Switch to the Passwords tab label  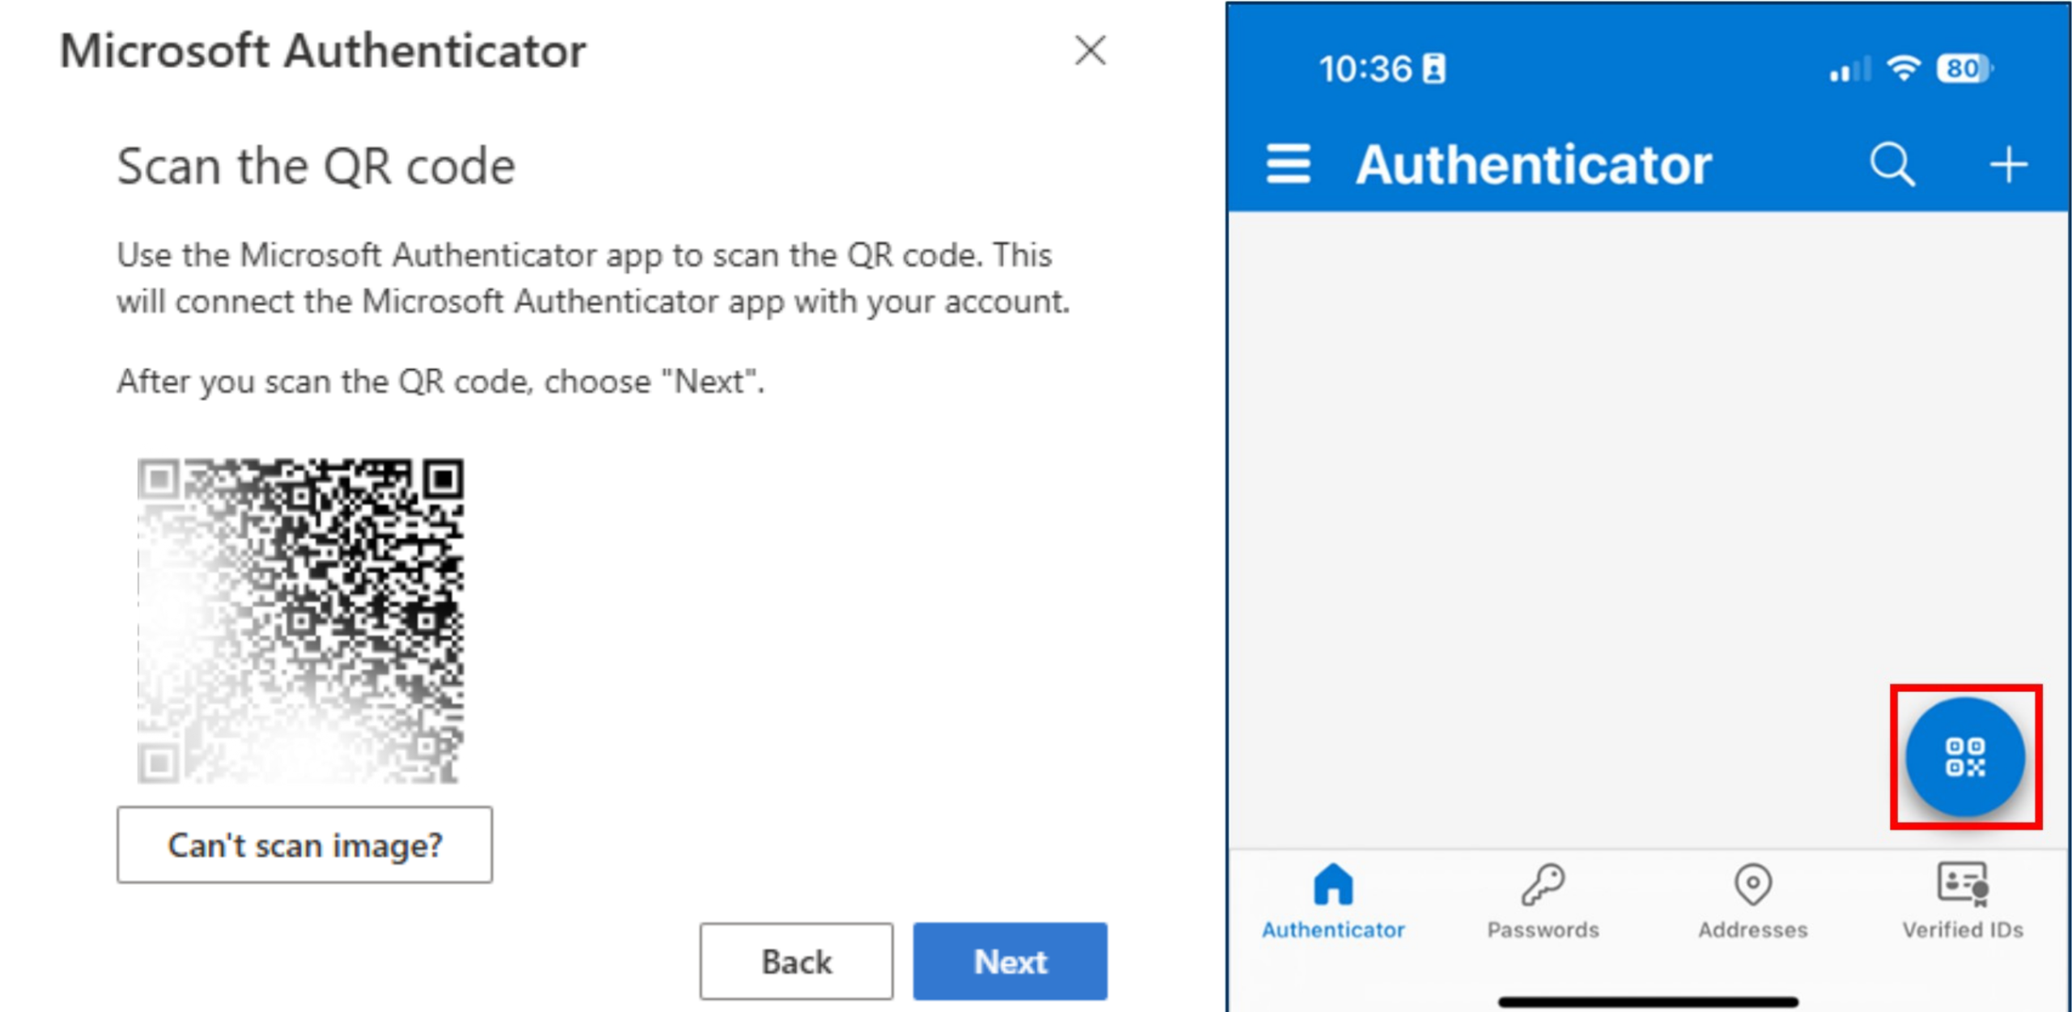coord(1543,929)
